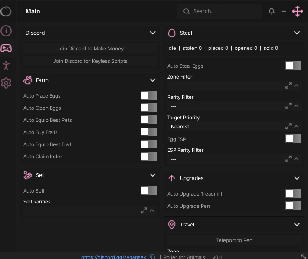Screen dimensions: 308x259
Task: Click the Travel map pin icon
Action: tap(172, 225)
